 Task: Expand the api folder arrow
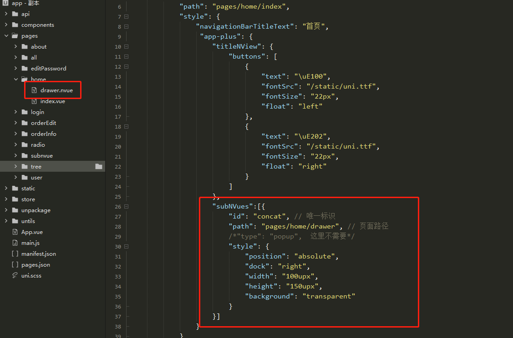point(6,14)
